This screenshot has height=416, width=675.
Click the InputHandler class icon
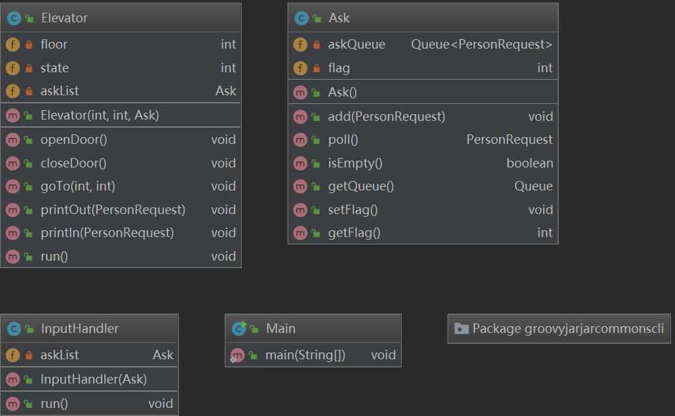tap(13, 329)
